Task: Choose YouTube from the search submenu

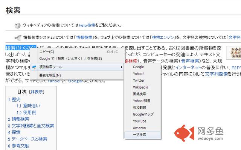Action: 139,121
